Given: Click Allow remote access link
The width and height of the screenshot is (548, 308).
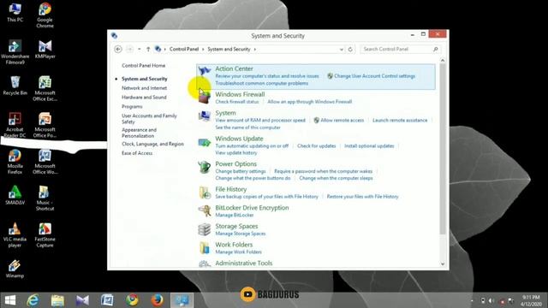Looking at the screenshot, I should [342, 120].
